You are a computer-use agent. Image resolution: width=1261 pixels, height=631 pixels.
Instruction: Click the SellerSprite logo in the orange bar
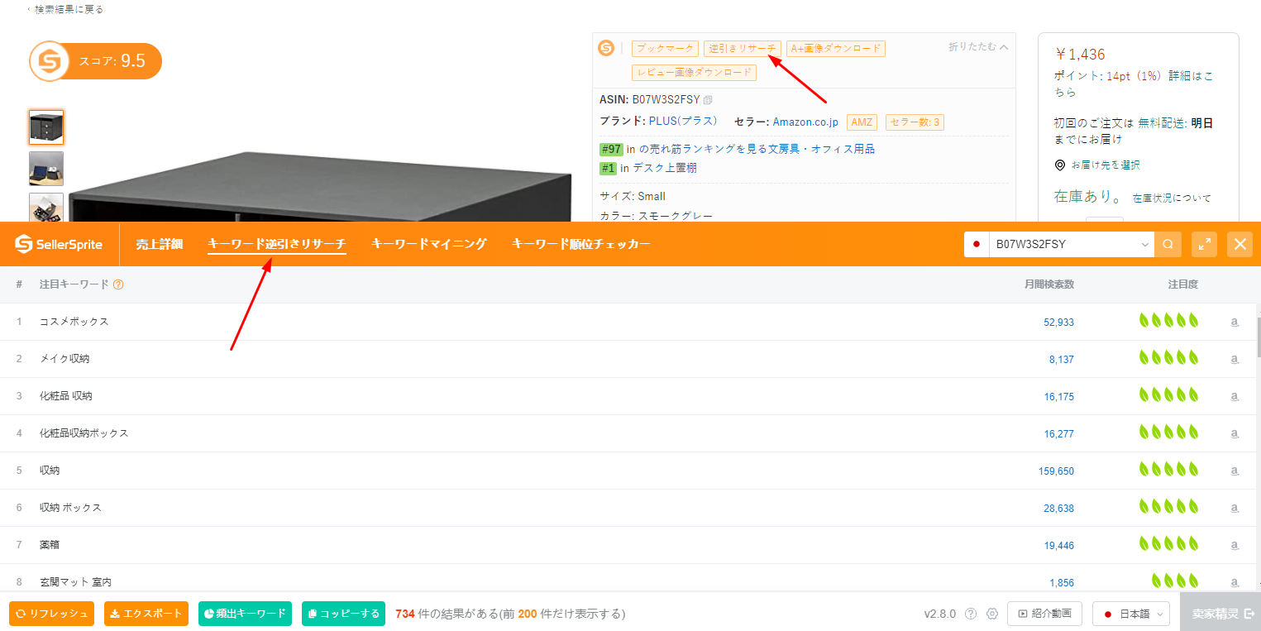(58, 244)
